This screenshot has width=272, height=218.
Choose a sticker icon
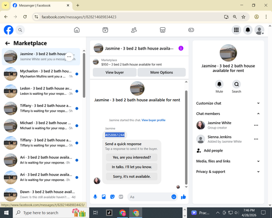[x=113, y=197]
